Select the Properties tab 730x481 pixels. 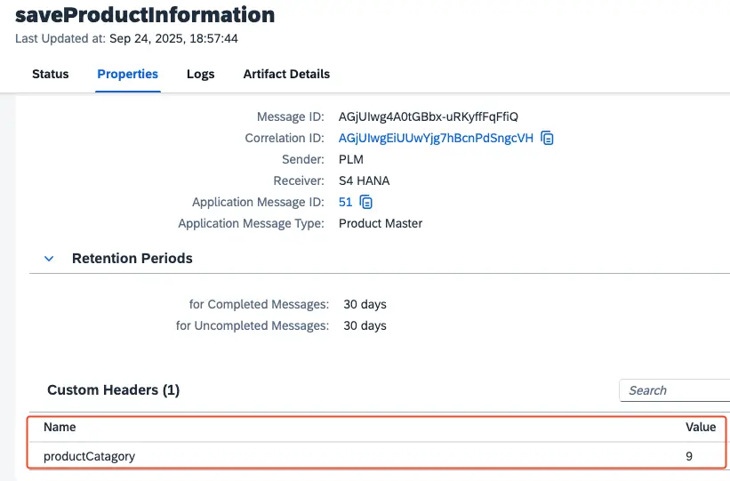(127, 74)
